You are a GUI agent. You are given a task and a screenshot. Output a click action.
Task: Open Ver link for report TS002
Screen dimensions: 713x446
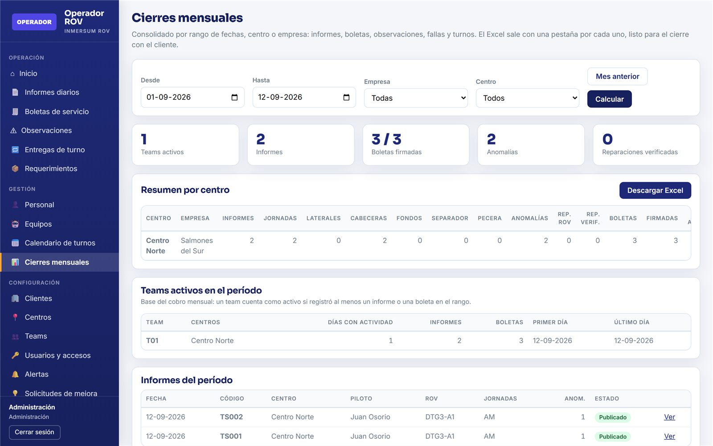pyautogui.click(x=669, y=417)
